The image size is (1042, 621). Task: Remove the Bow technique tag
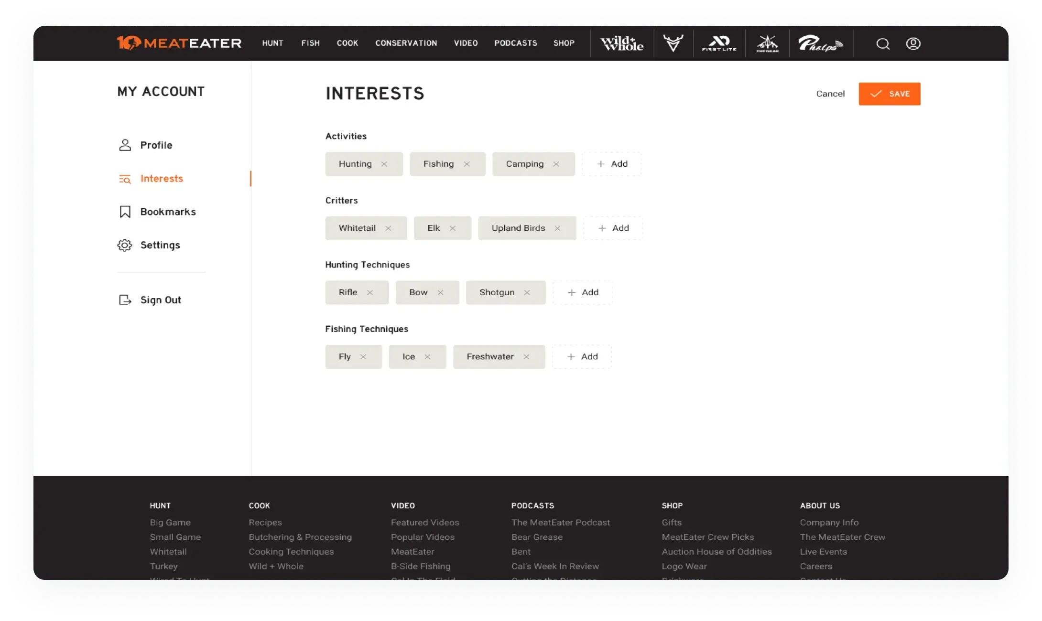click(440, 292)
